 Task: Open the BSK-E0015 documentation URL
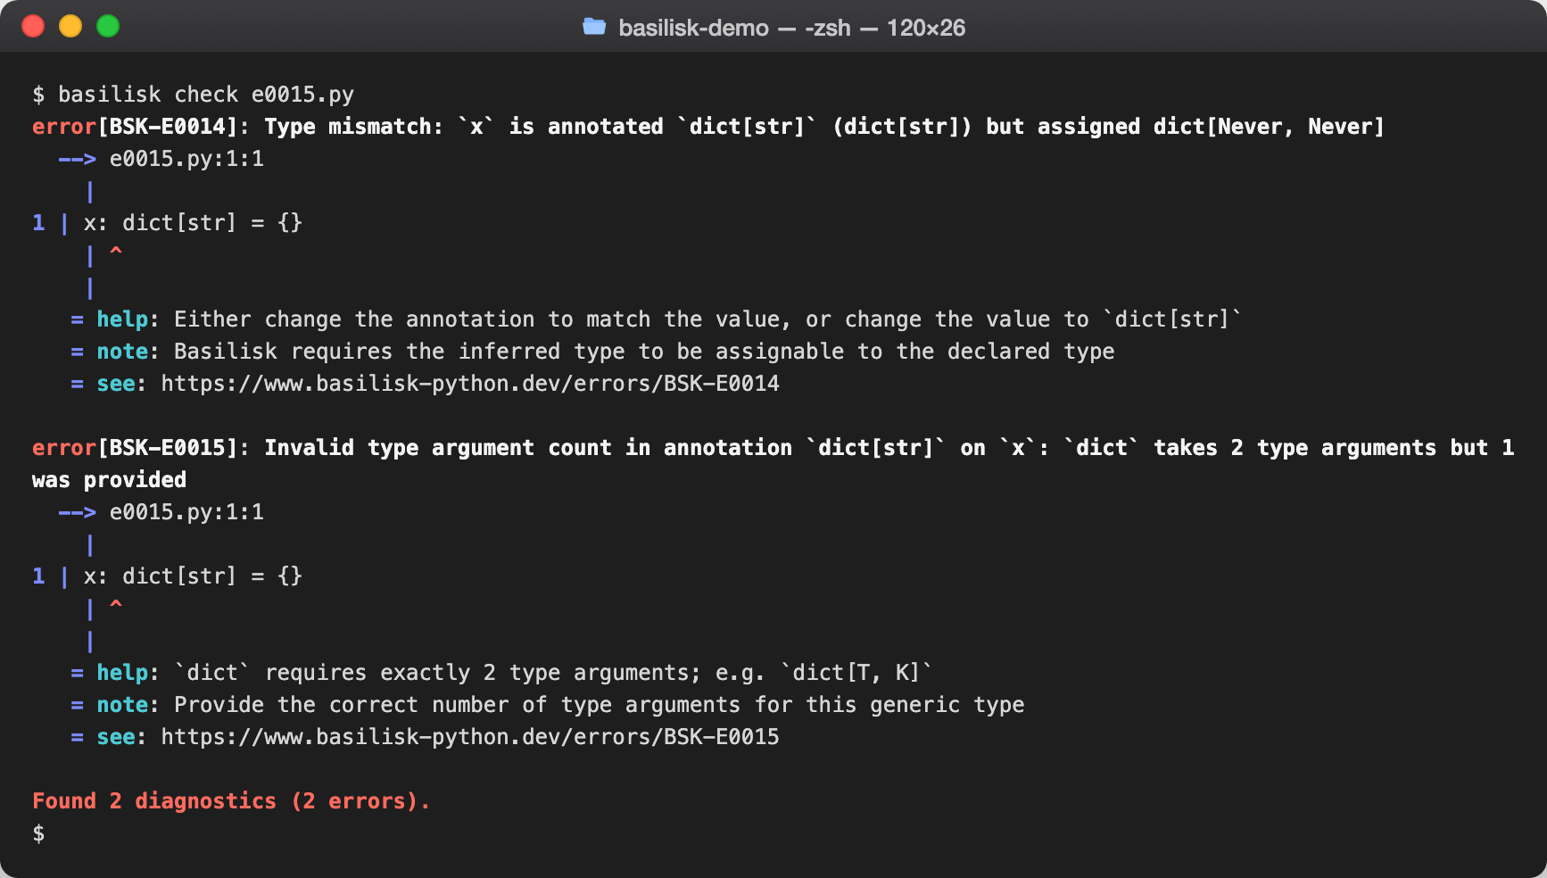[470, 737]
